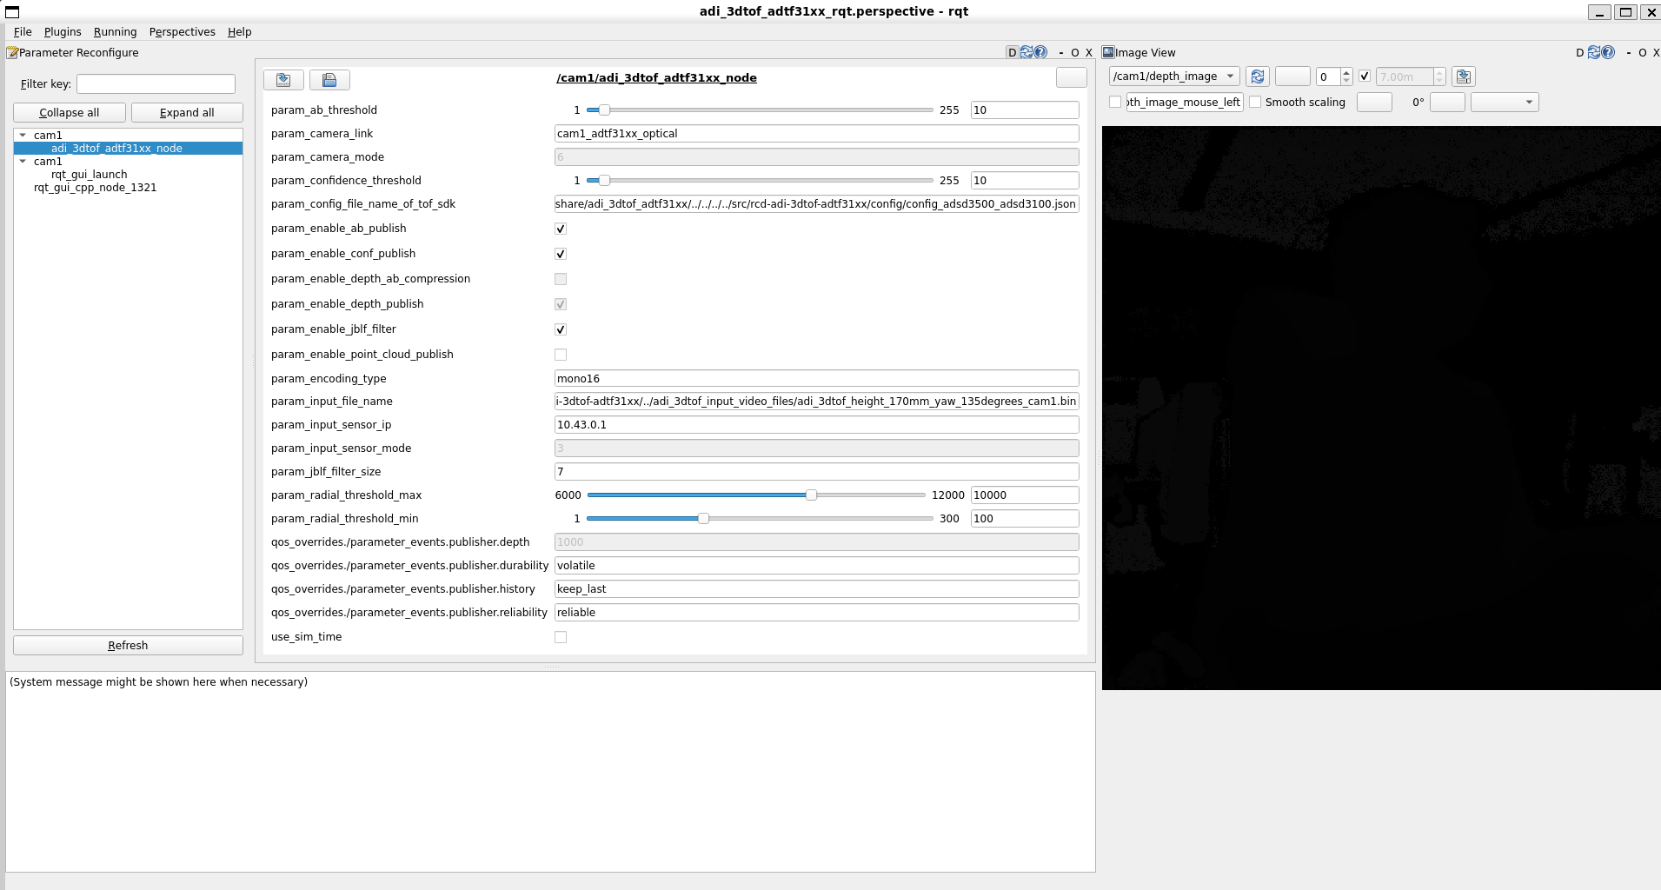This screenshot has width=1661, height=890.
Task: Disable param_enable_ab_publish checkbox
Action: (561, 229)
